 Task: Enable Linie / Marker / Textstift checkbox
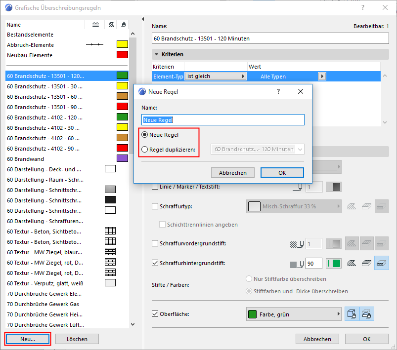pyautogui.click(x=155, y=187)
